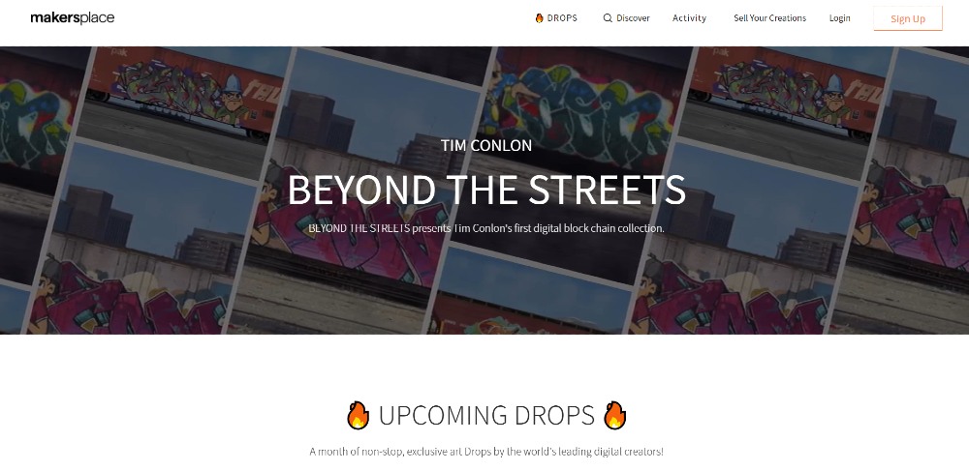Image resolution: width=969 pixels, height=471 pixels.
Task: Open Sell Your Creations link
Action: point(770,18)
